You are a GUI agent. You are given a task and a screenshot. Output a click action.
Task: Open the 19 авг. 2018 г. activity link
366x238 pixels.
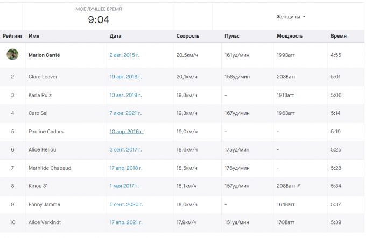(125, 77)
